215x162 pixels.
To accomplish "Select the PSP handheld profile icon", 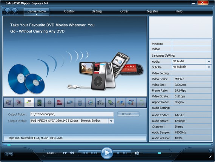I will (70, 103).
